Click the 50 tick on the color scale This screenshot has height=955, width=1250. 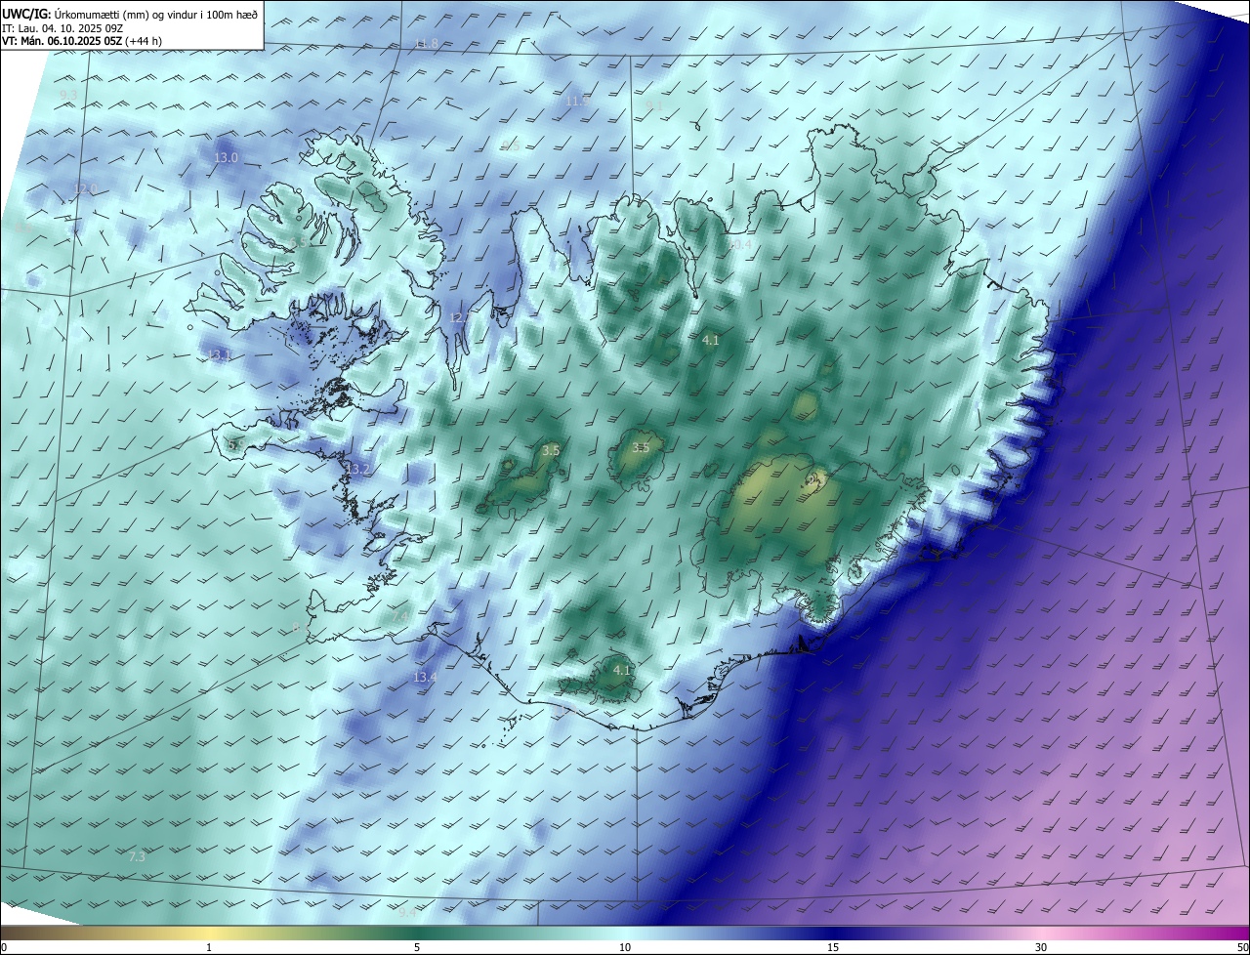click(1242, 947)
